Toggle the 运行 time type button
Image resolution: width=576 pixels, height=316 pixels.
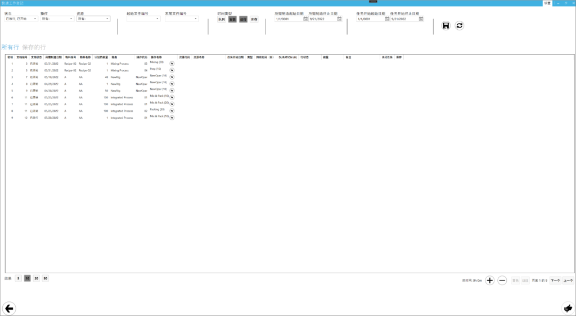pyautogui.click(x=243, y=19)
